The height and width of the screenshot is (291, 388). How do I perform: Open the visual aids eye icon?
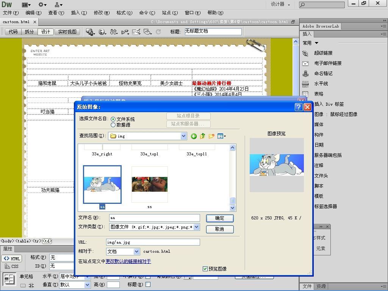pos(147,32)
